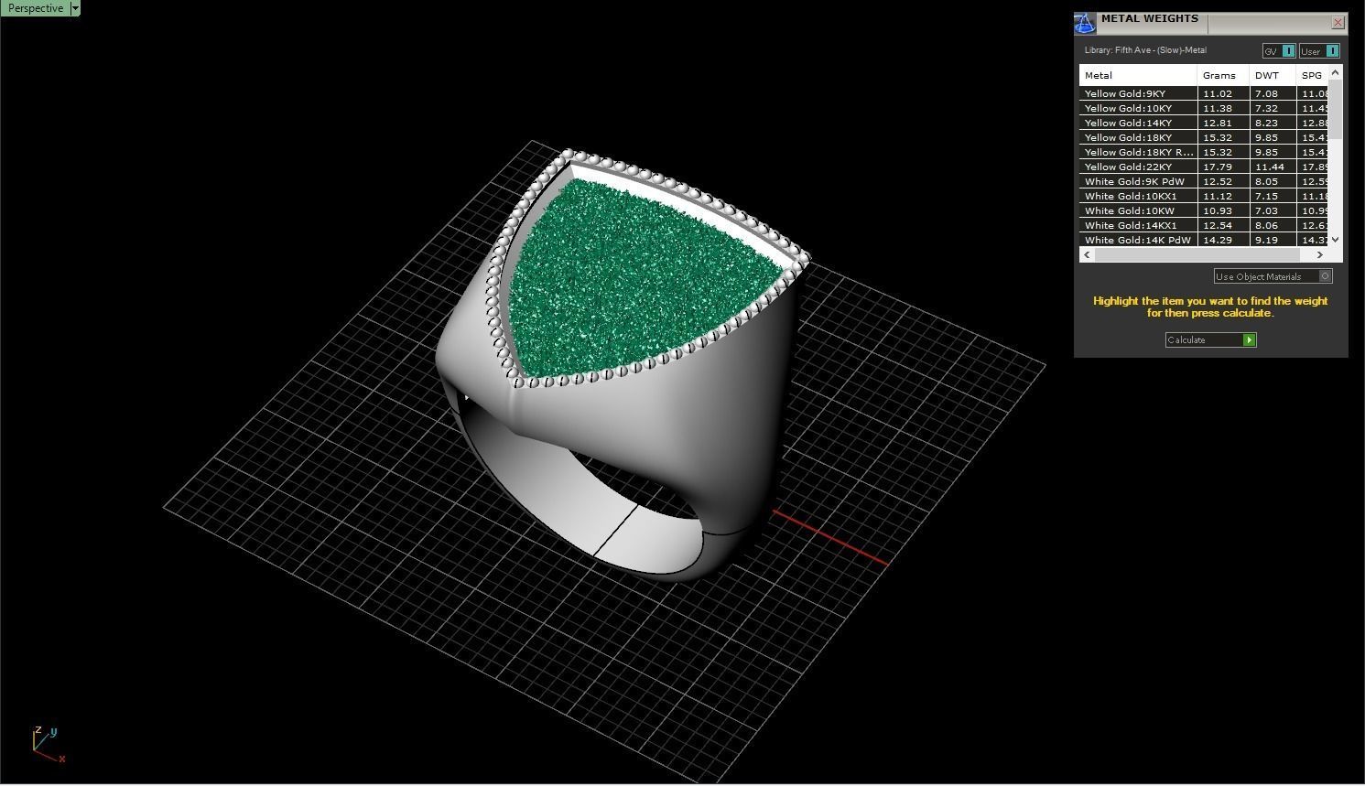This screenshot has height=786, width=1365.
Task: Click the metal list scroll up arrow
Action: click(1336, 72)
